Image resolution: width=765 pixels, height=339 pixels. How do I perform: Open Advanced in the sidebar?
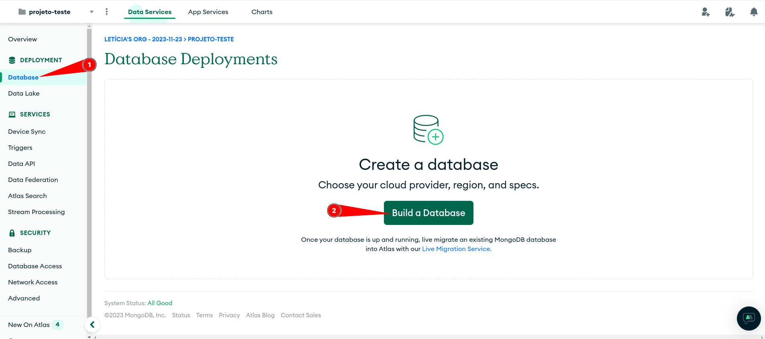tap(24, 298)
